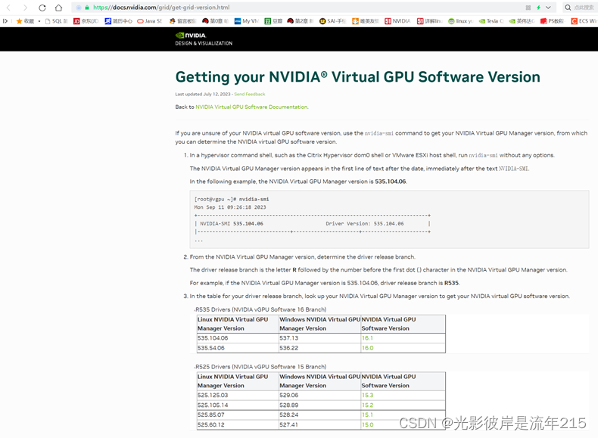Open the star Favorites (收藏) menu

[25, 21]
